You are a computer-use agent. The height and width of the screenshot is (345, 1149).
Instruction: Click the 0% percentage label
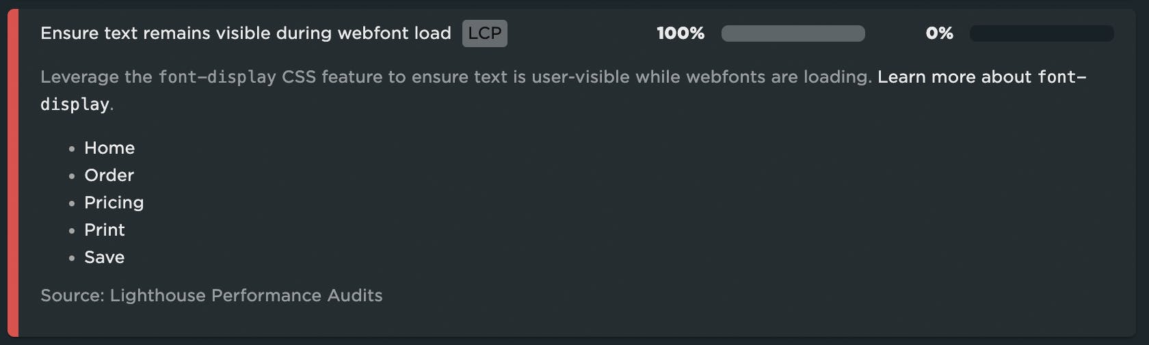click(939, 33)
